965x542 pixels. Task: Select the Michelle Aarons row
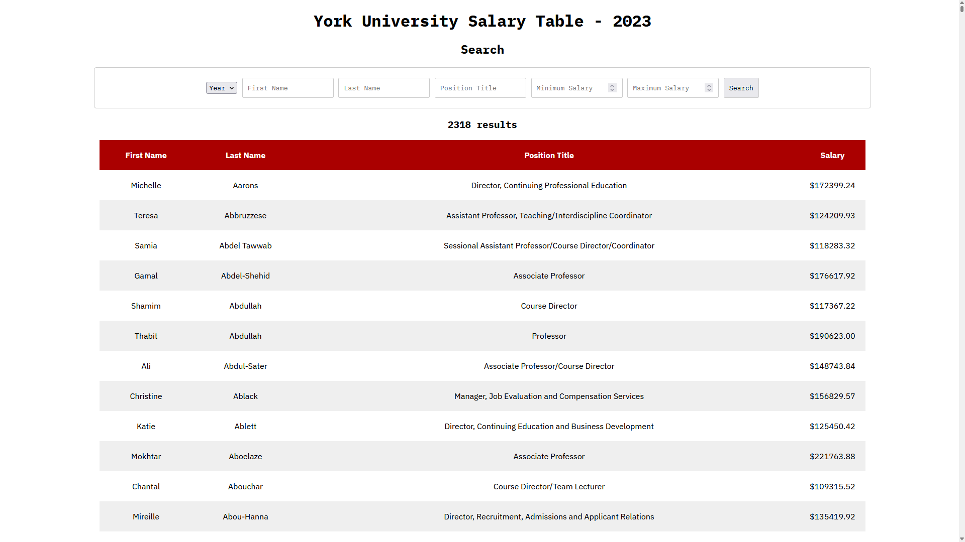482,185
